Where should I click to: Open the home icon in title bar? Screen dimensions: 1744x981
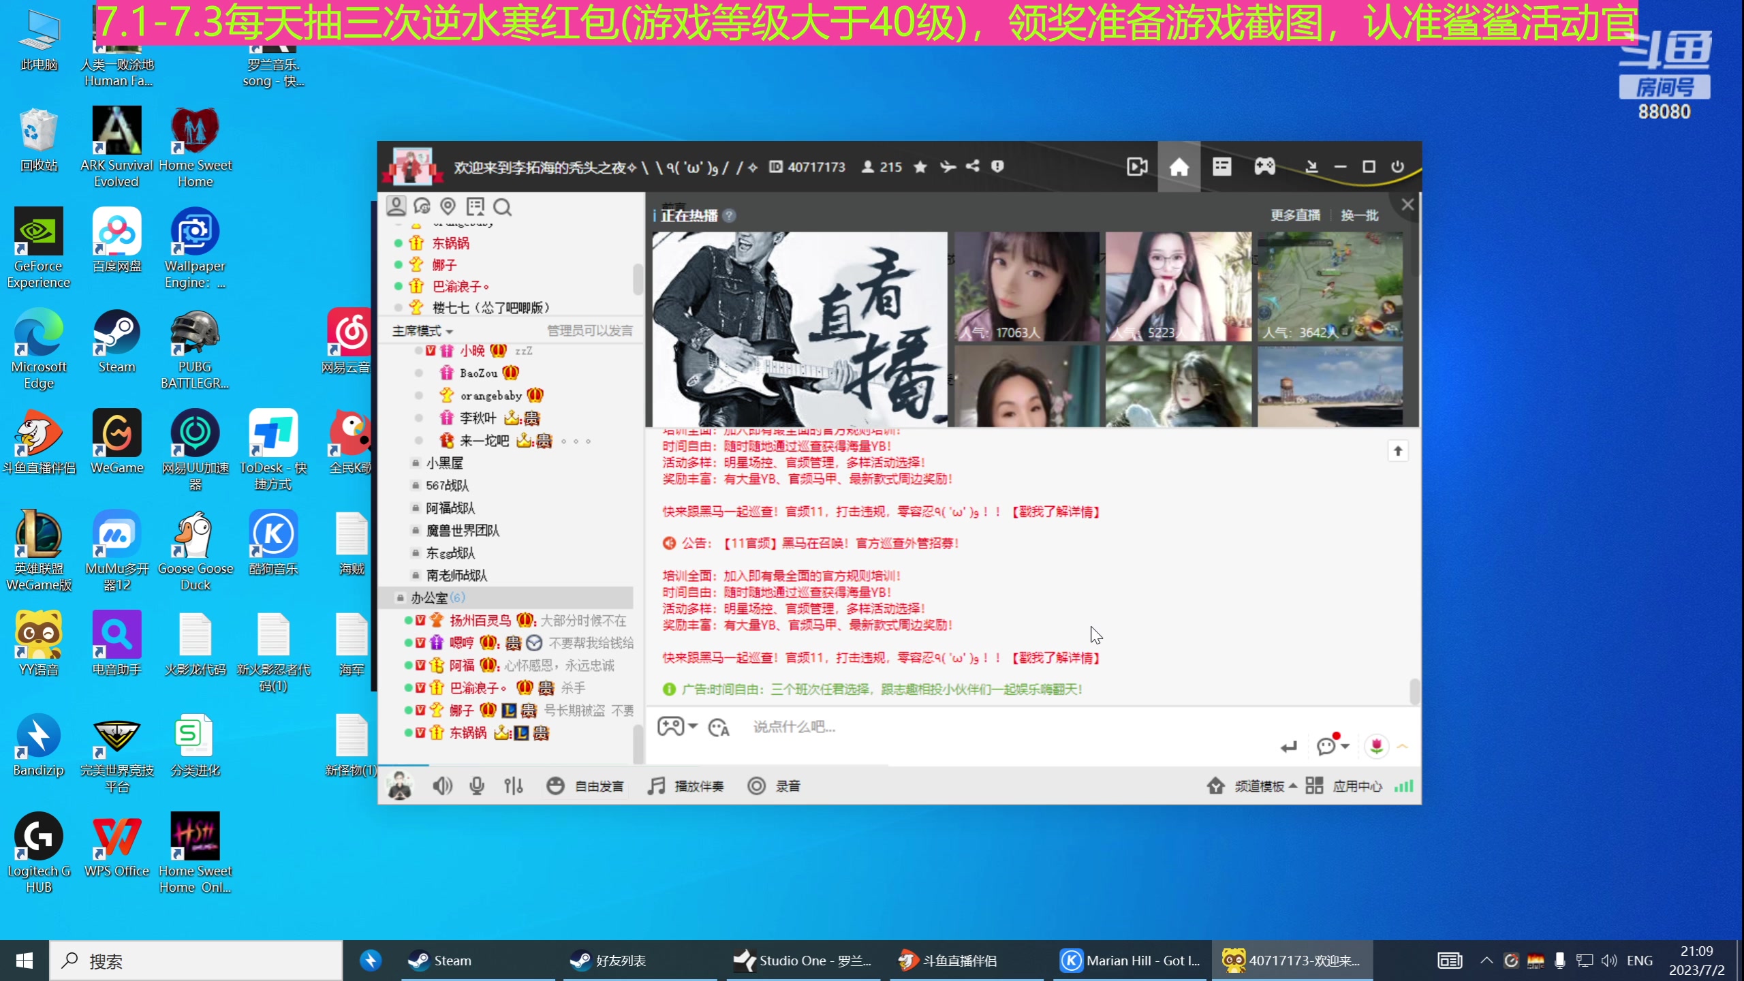tap(1179, 167)
